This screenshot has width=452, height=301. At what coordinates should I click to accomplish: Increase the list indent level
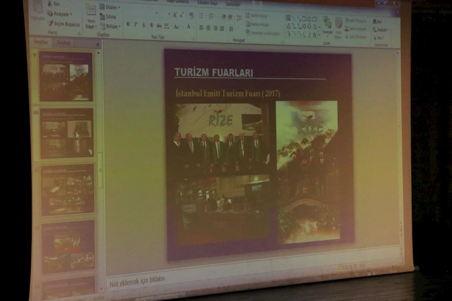click(230, 17)
